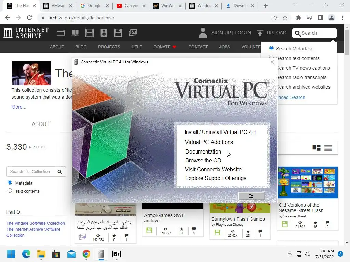Click Virtual PC Additions option

coord(209,142)
